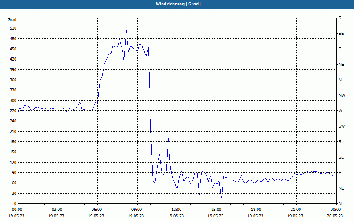Viewport: 354px width, 221px height.
Task: Click the 360 degree axis label
Action: click(x=14, y=80)
